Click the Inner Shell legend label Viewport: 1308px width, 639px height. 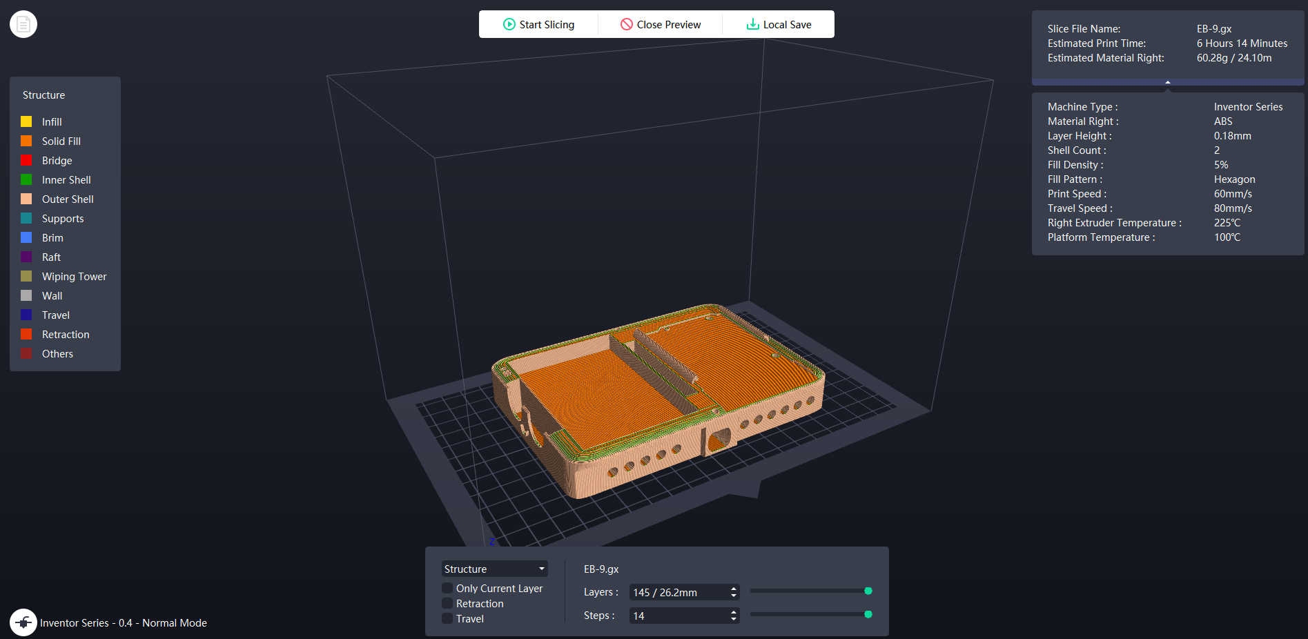pyautogui.click(x=66, y=179)
